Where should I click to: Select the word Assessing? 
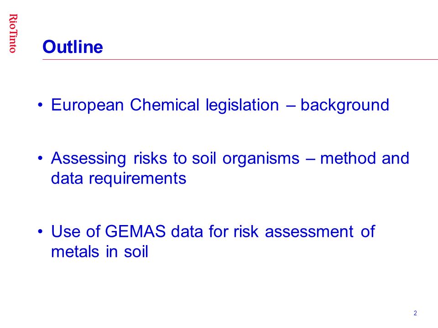pos(89,159)
